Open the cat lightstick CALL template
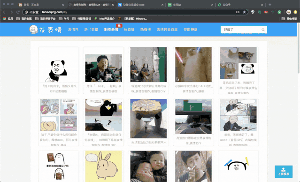The image size is (300, 182). pos(193,65)
